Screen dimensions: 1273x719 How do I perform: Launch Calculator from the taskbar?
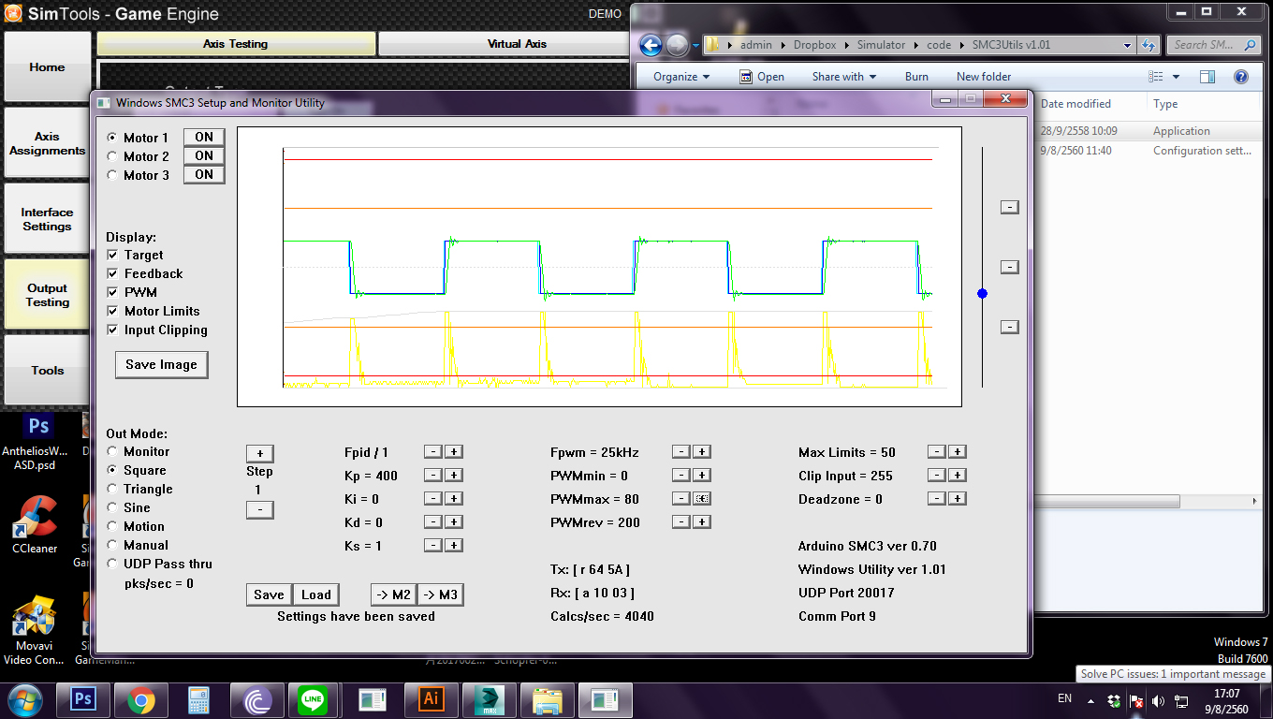[199, 699]
